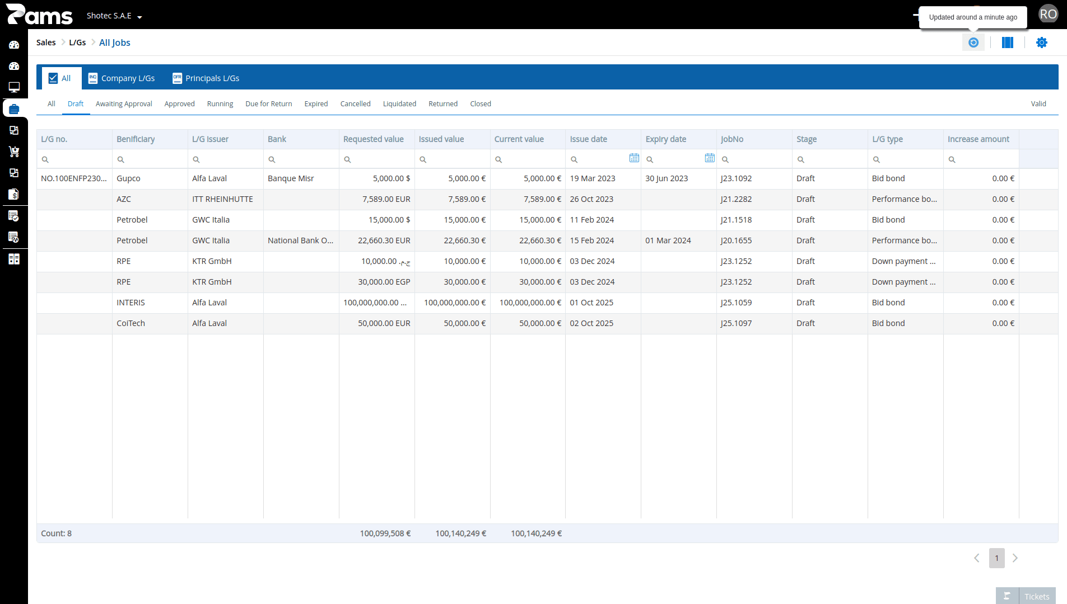Screen dimensions: 1067x604
Task: Navigate to Sales breadcrumb
Action: (46, 43)
